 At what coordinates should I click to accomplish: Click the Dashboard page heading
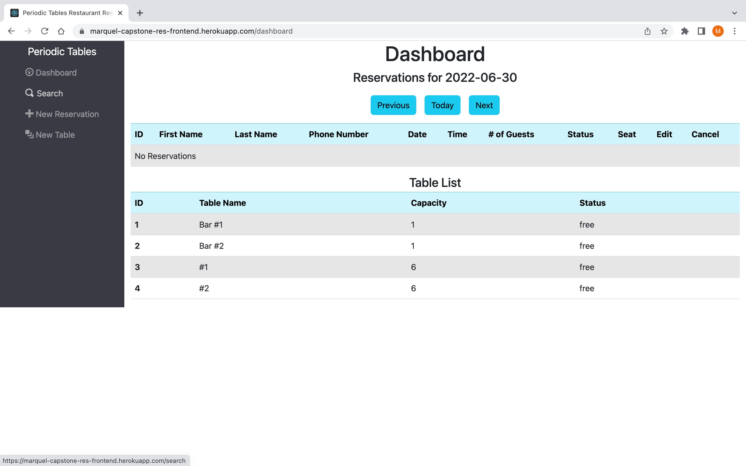[x=435, y=54]
